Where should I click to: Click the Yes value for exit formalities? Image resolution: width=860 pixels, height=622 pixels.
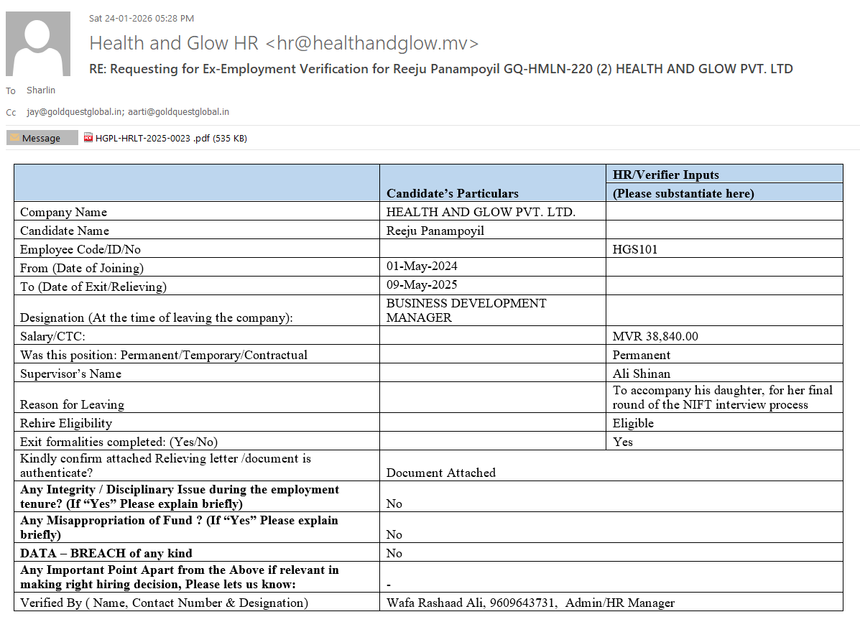pyautogui.click(x=622, y=442)
